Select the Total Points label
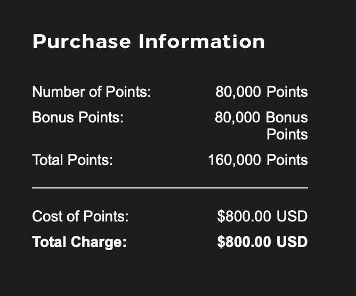 click(72, 160)
